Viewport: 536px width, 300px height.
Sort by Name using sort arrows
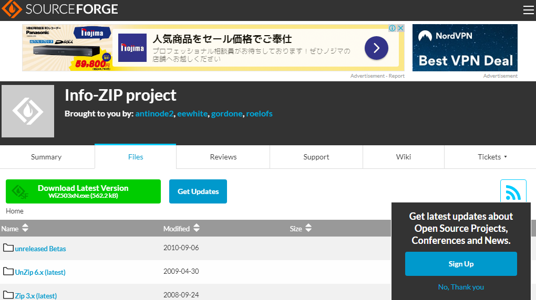click(25, 228)
